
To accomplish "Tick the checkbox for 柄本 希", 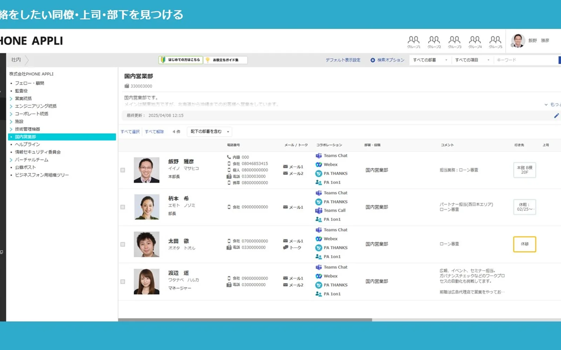I will pyautogui.click(x=123, y=207).
